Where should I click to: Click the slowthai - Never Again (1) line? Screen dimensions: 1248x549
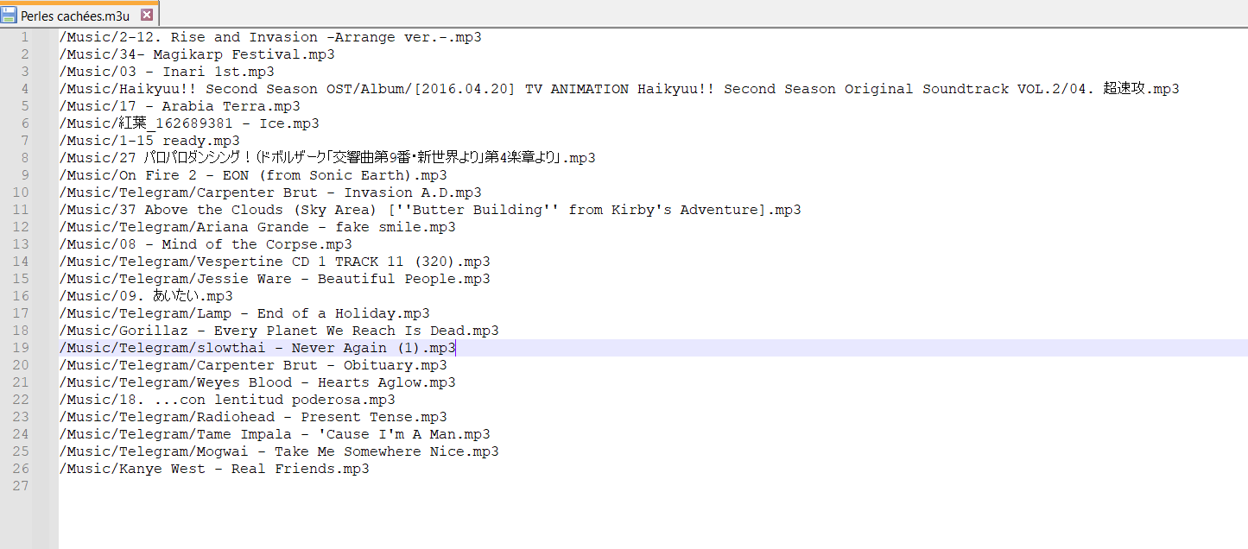[257, 348]
